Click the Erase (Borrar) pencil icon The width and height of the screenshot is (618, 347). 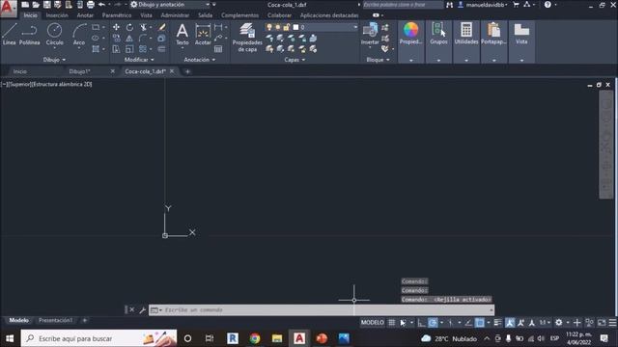pyautogui.click(x=161, y=27)
